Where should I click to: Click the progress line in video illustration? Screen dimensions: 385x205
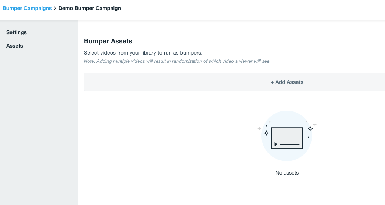pyautogui.click(x=289, y=144)
